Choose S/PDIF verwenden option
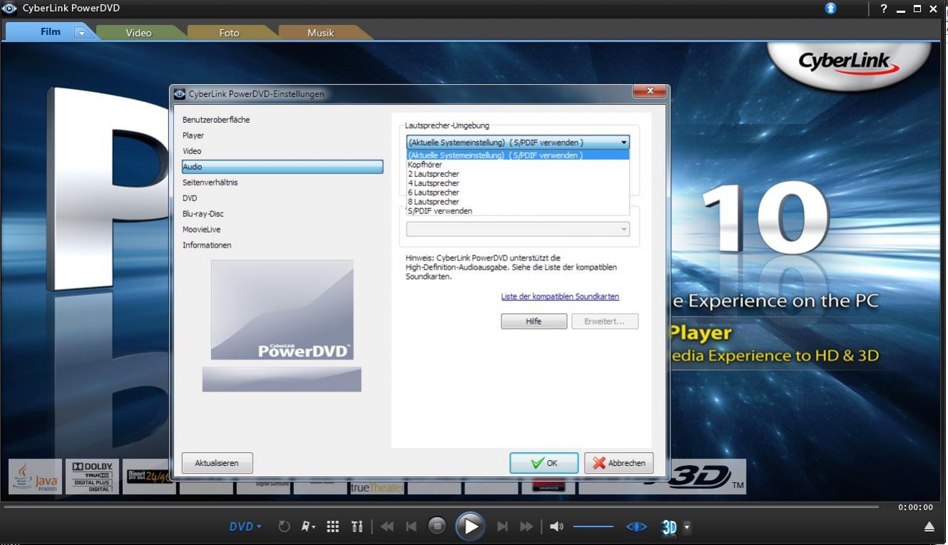The image size is (948, 545). click(518, 211)
